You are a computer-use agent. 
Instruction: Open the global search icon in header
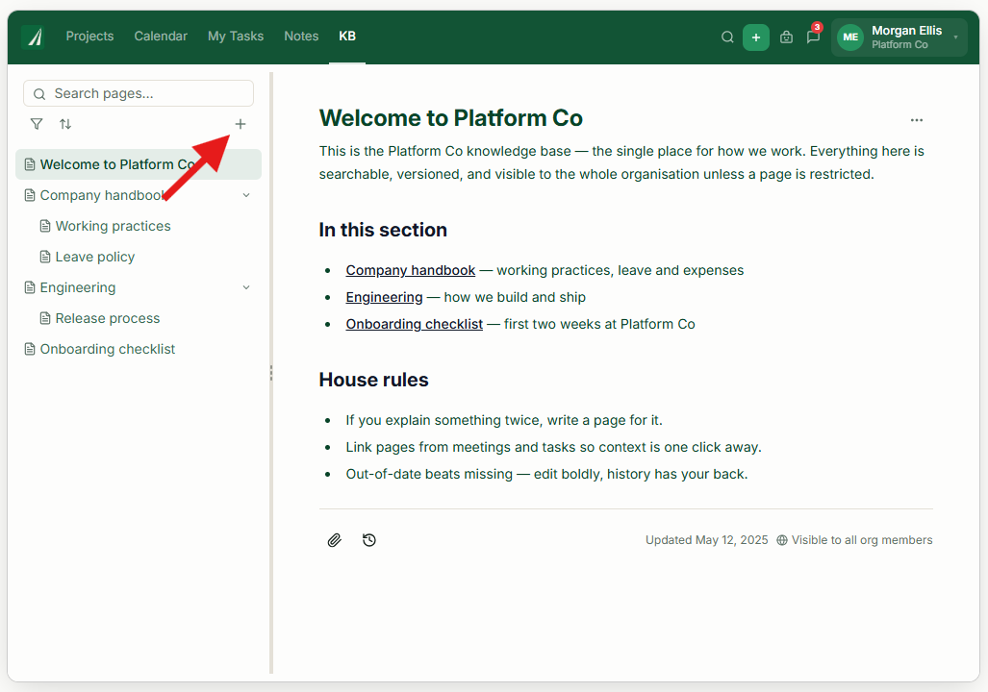coord(727,37)
